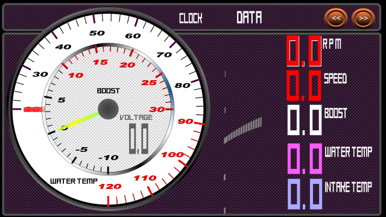Open the DATA tab
Viewport: 386px width, 217px height.
pos(249,17)
